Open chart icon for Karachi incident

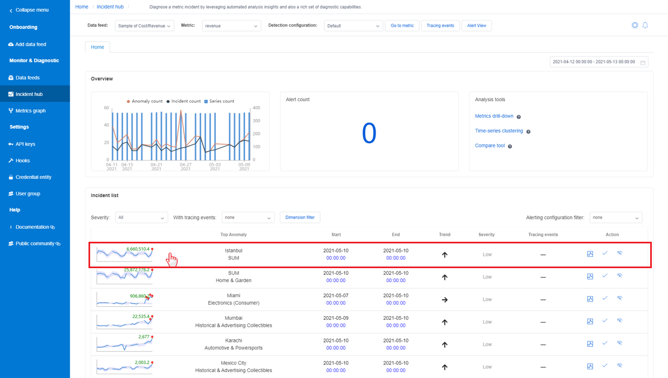(x=590, y=344)
